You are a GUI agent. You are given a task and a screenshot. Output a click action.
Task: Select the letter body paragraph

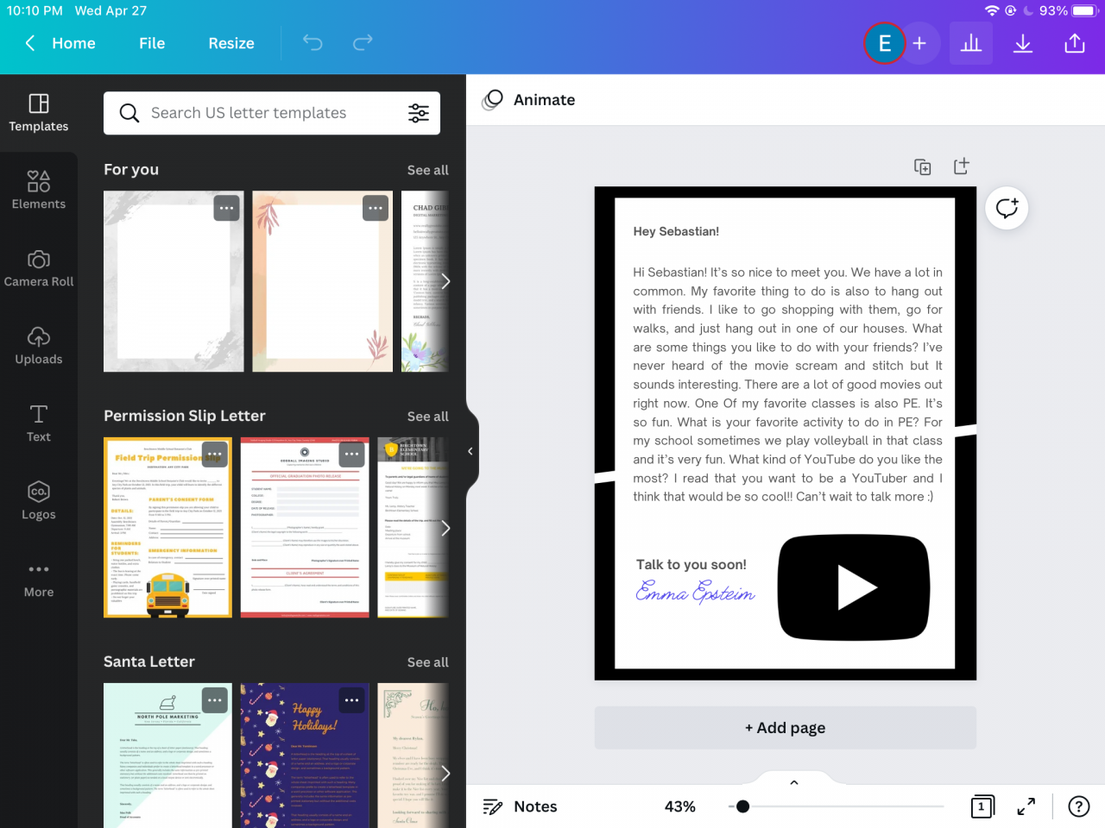tap(788, 385)
